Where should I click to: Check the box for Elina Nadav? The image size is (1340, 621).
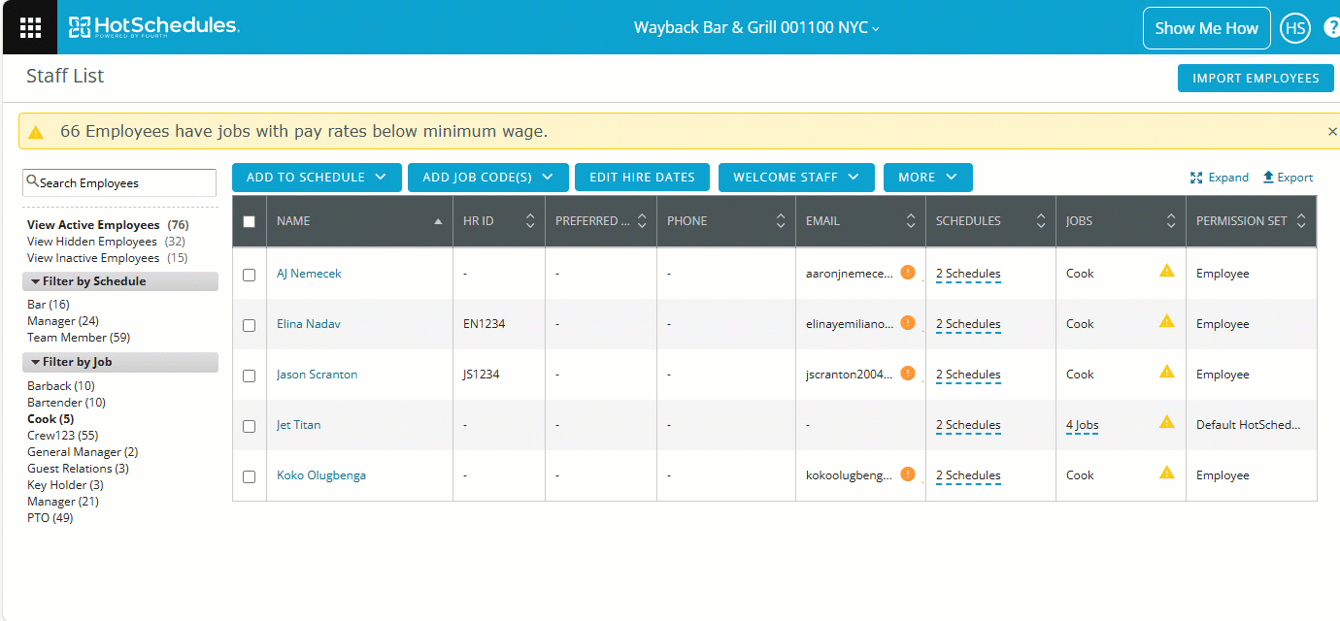click(250, 325)
